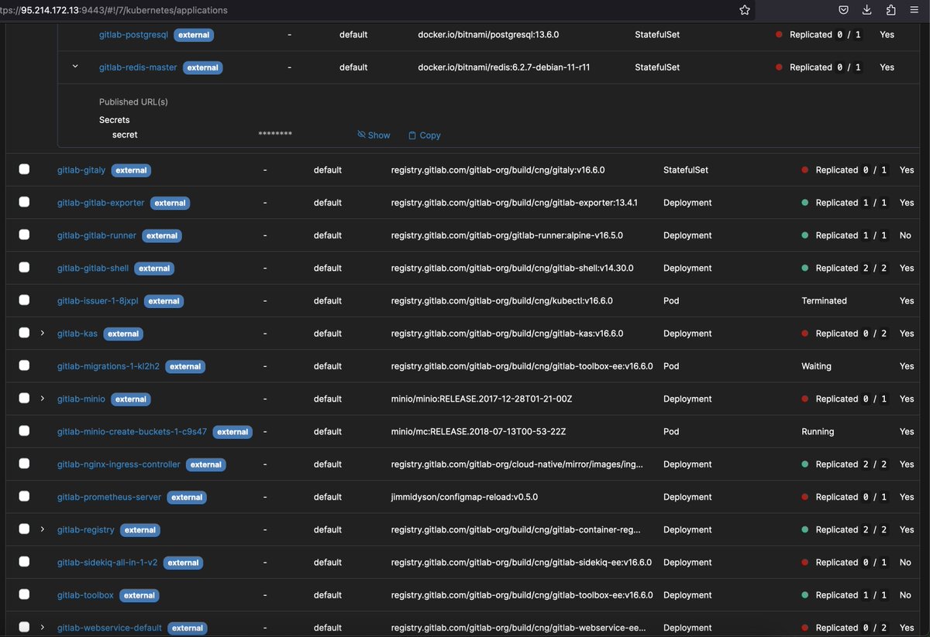Click the Running status of gitlab-minio-create-buckets
The width and height of the screenshot is (930, 637).
click(818, 432)
